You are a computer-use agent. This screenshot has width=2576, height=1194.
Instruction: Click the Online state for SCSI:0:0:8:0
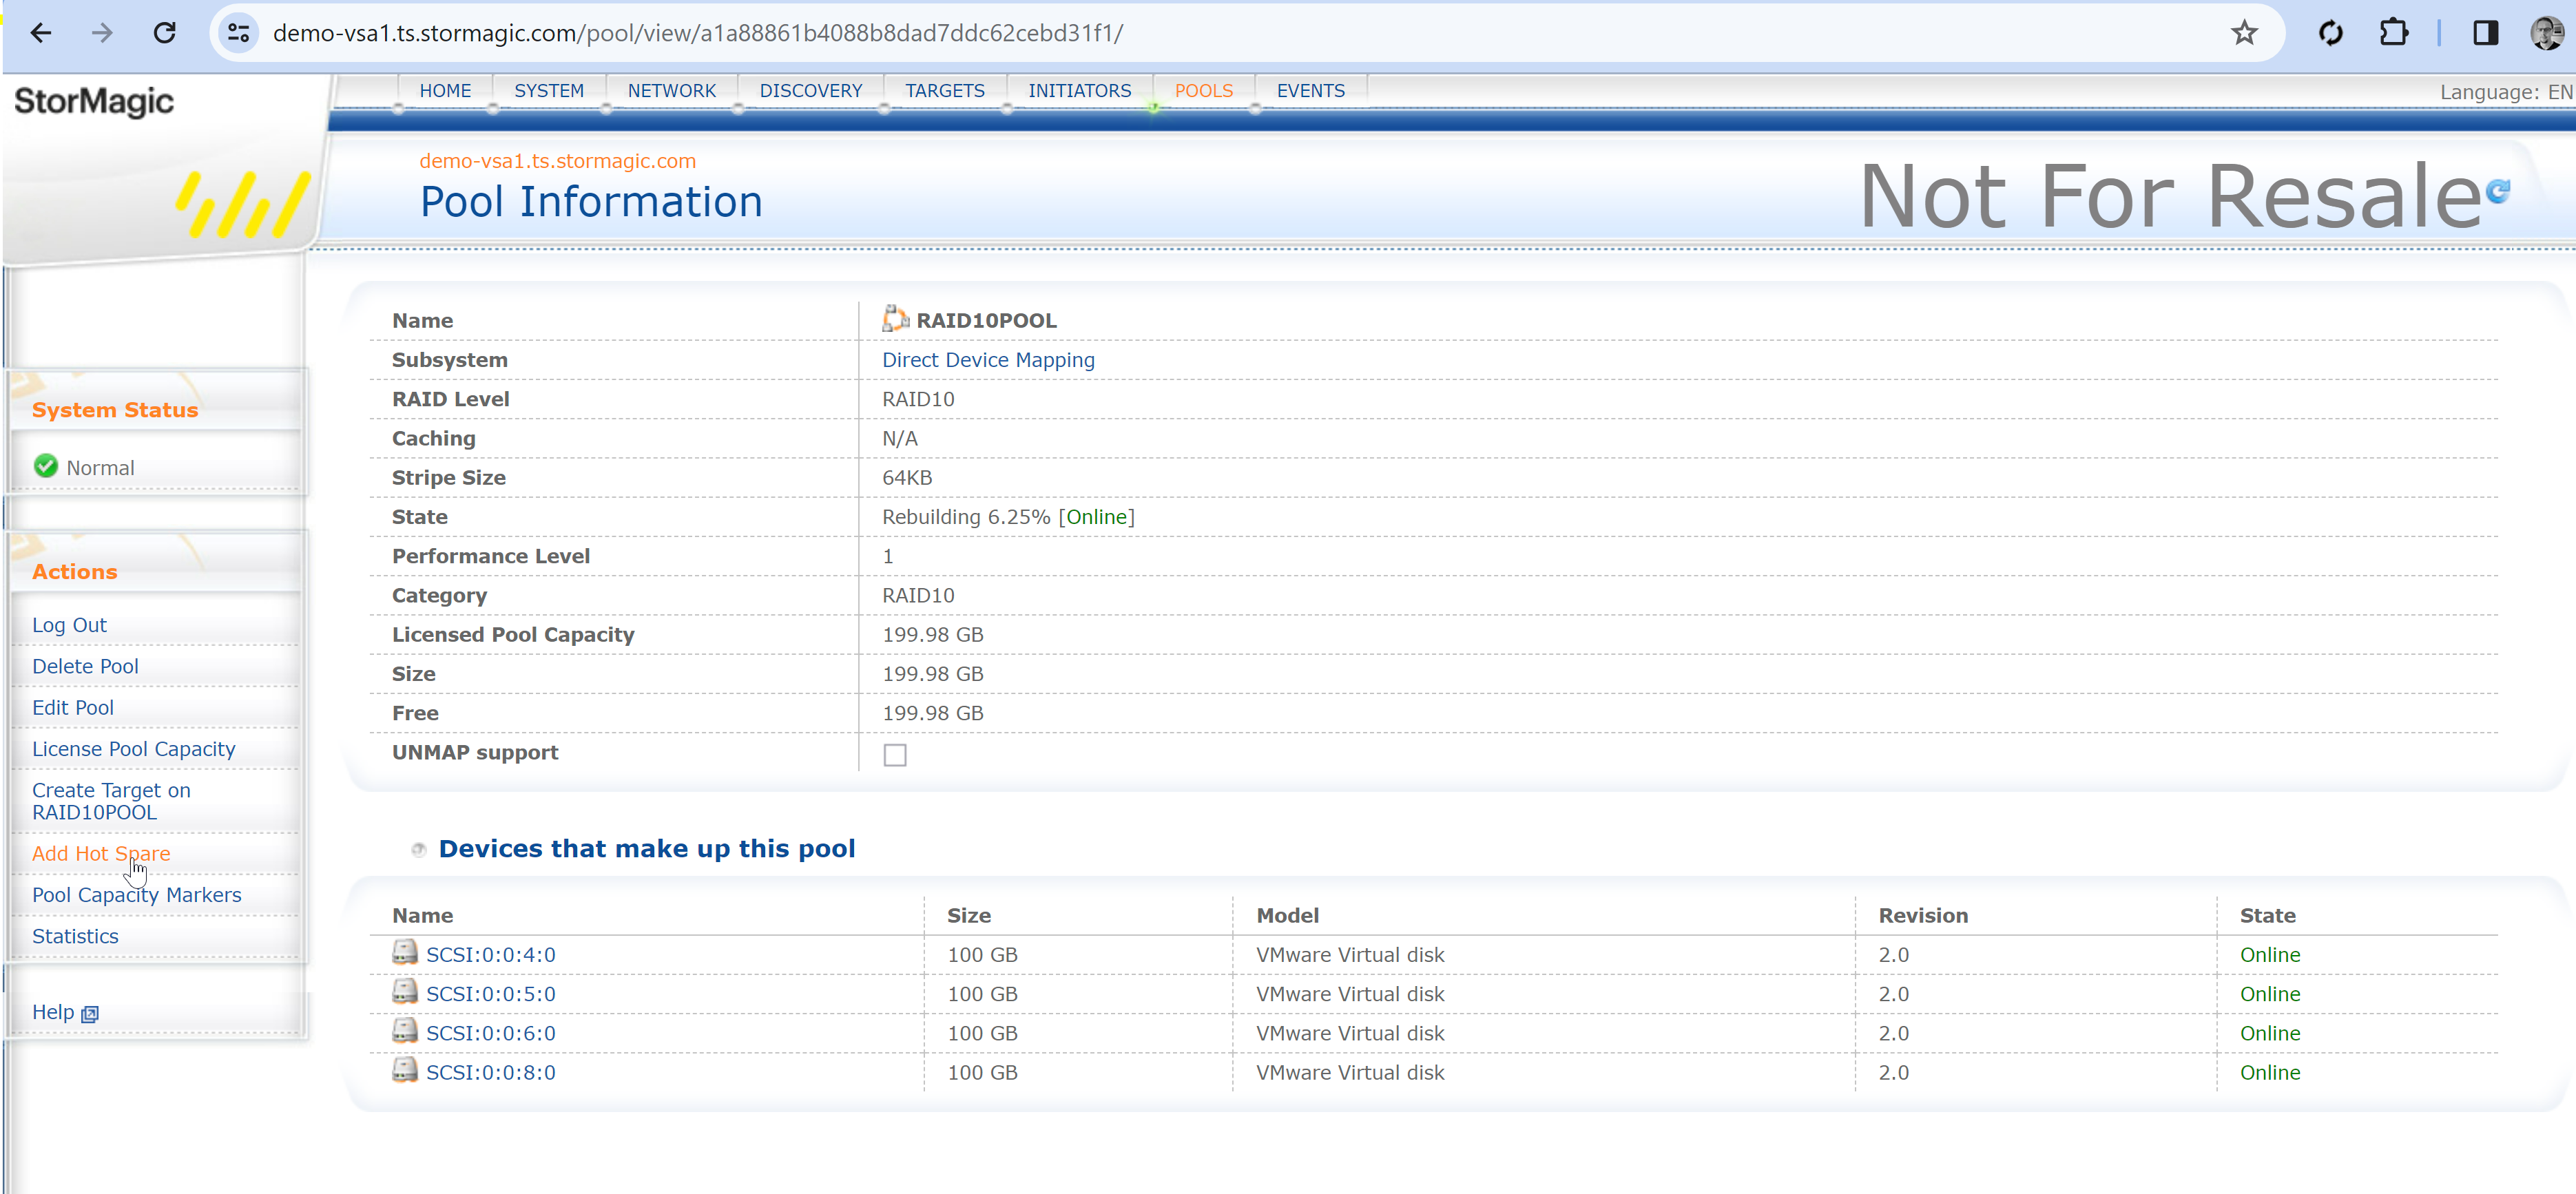point(2270,1072)
